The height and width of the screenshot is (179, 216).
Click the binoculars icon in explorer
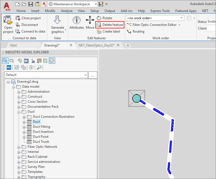pyautogui.click(x=33, y=61)
